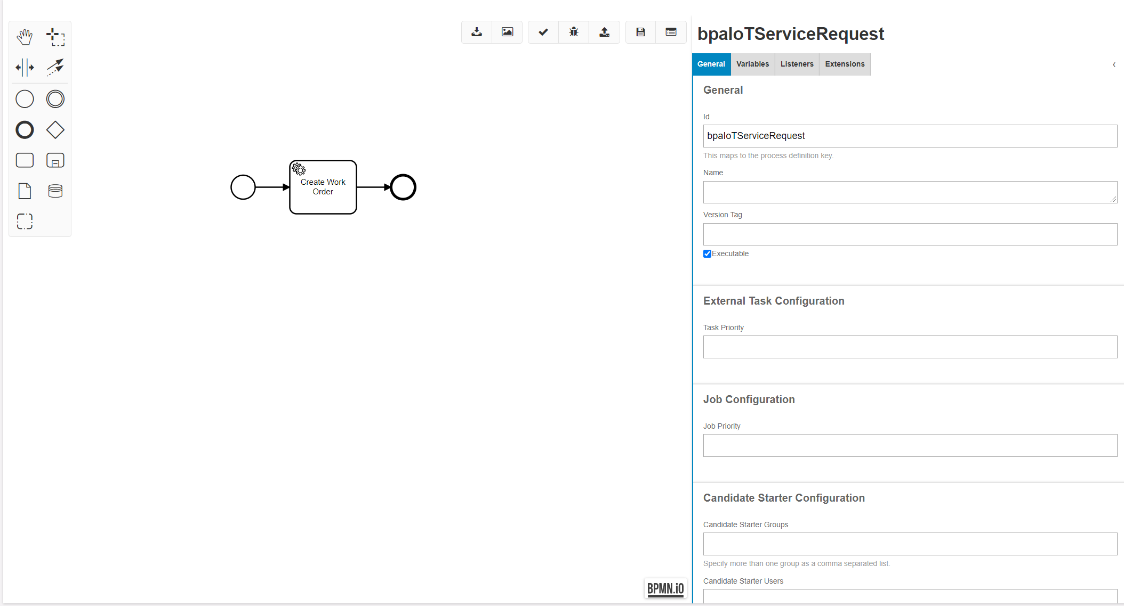Click the BPMN.iO logo link

click(x=665, y=588)
